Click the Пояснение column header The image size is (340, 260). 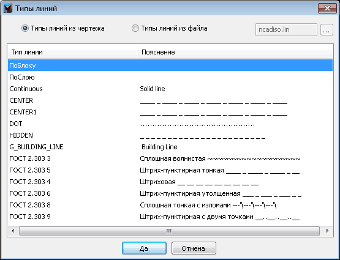pyautogui.click(x=235, y=52)
